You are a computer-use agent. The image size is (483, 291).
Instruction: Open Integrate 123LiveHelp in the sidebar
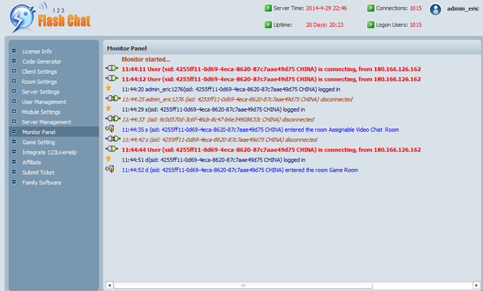[x=49, y=152]
